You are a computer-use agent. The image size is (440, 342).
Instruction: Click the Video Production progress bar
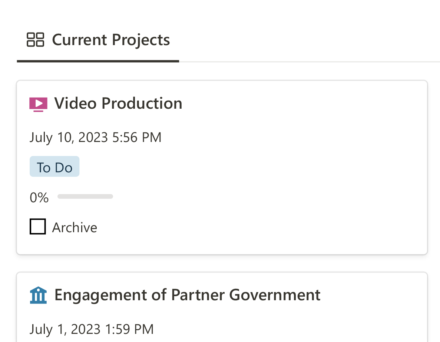tap(85, 197)
